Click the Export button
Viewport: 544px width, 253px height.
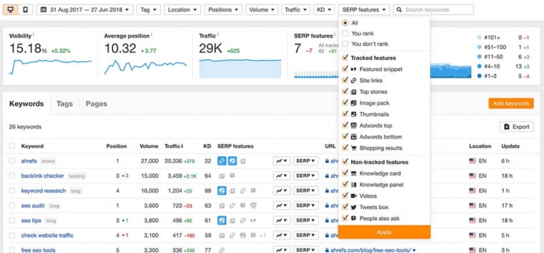[x=516, y=127]
